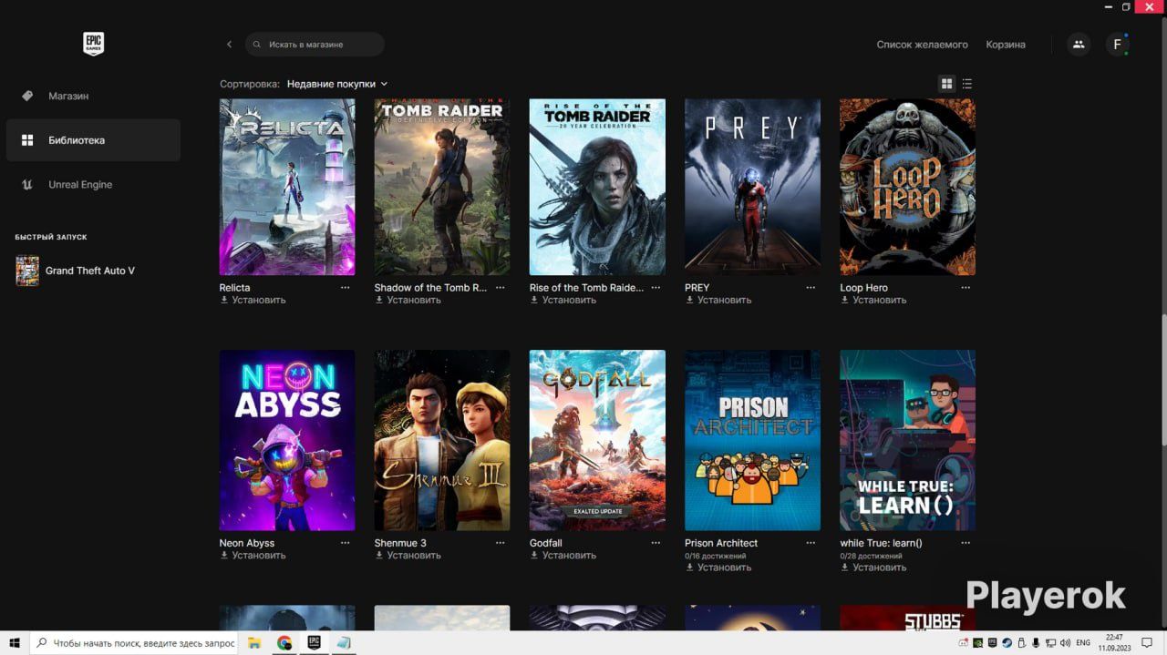Click Epic Games Launcher taskbar icon

click(x=314, y=642)
